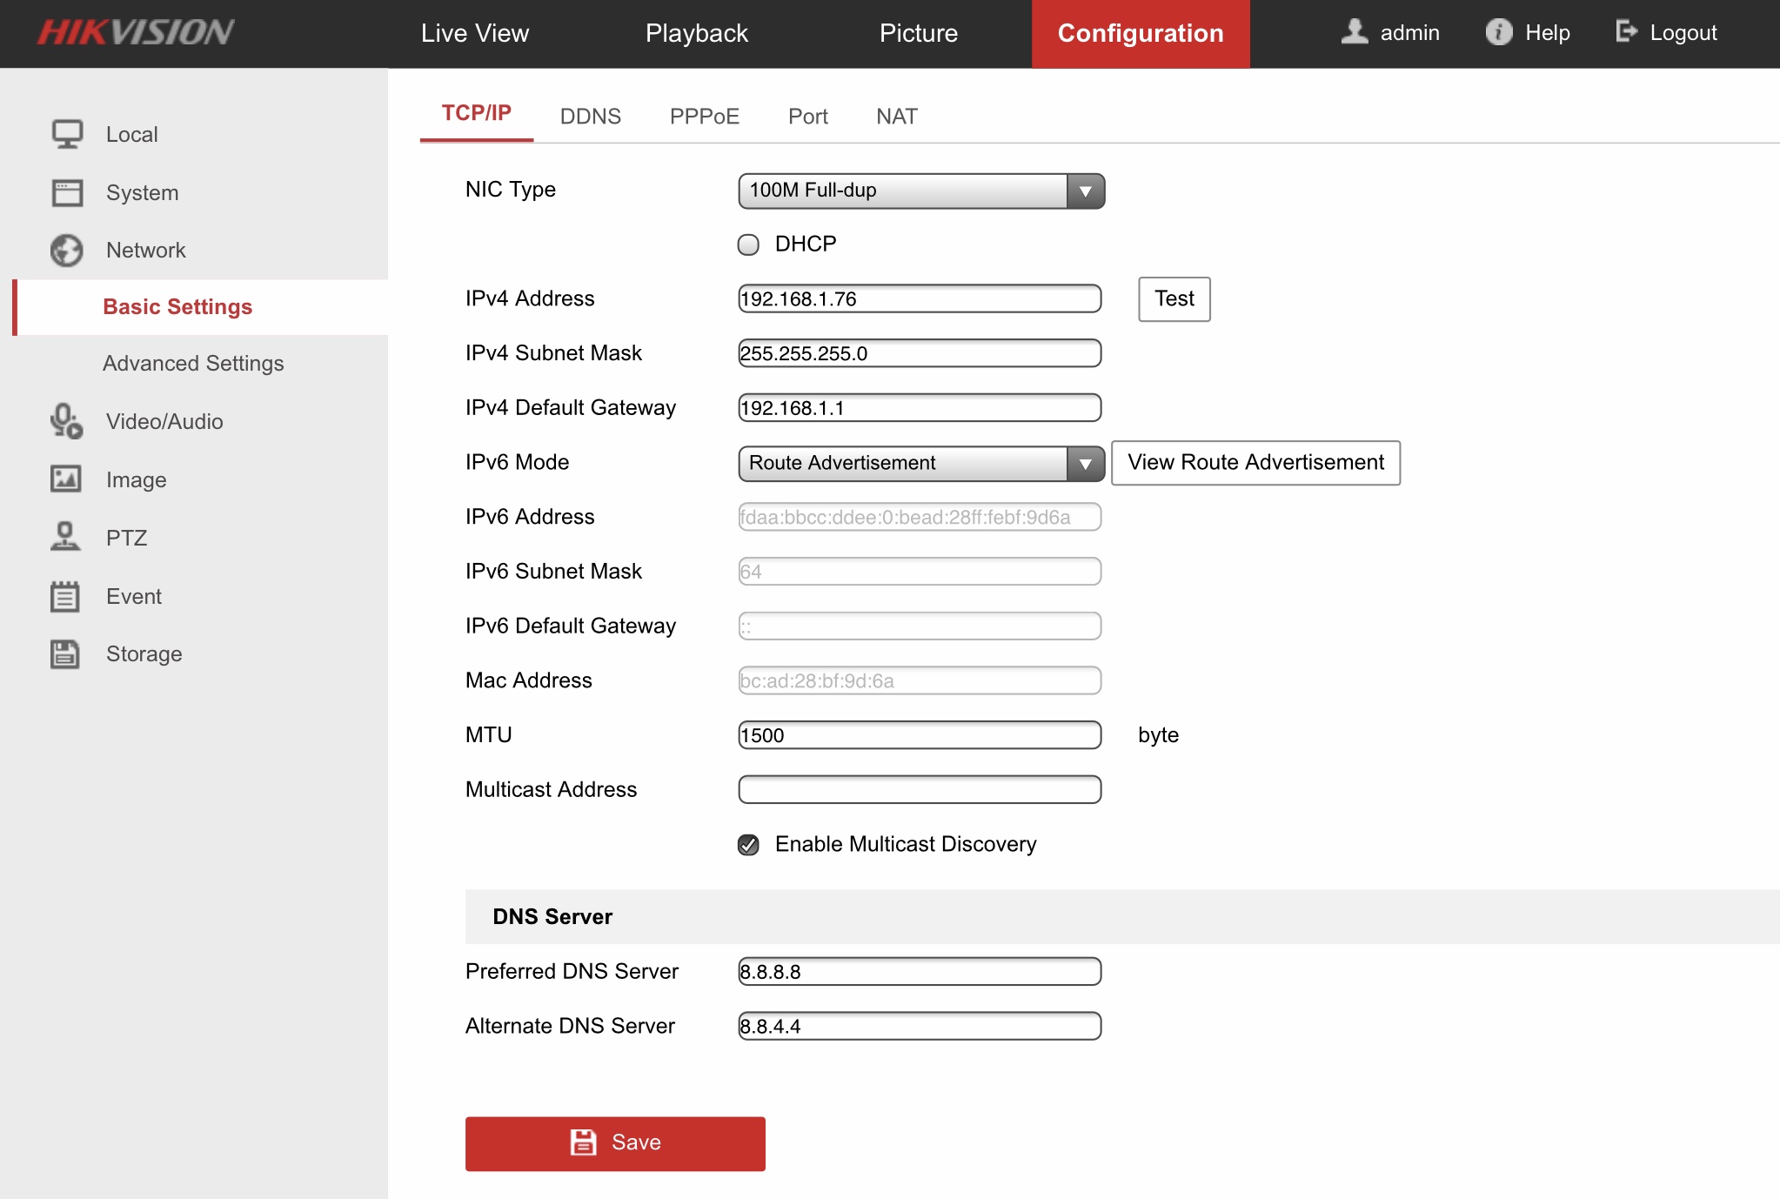Click the Multicast Address input field
Screen dimensions: 1780x1199
pos(920,790)
